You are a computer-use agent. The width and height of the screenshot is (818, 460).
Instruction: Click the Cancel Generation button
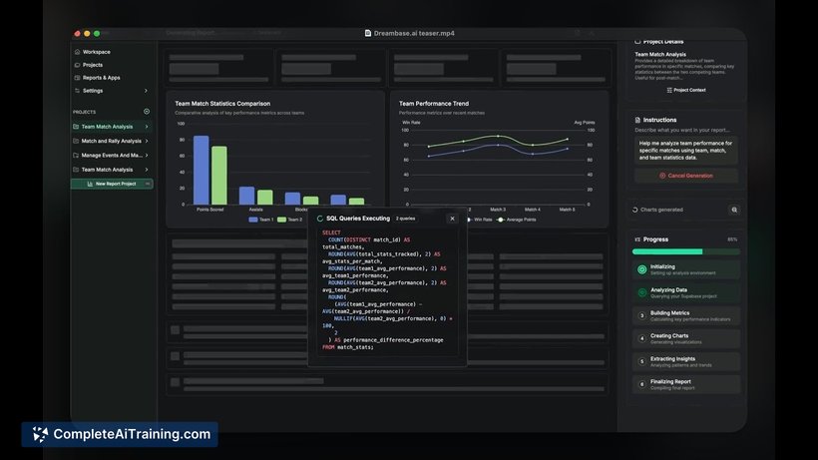(686, 176)
